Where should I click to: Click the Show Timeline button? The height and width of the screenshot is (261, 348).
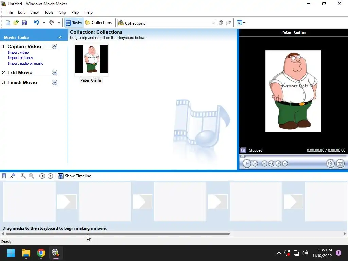click(74, 176)
